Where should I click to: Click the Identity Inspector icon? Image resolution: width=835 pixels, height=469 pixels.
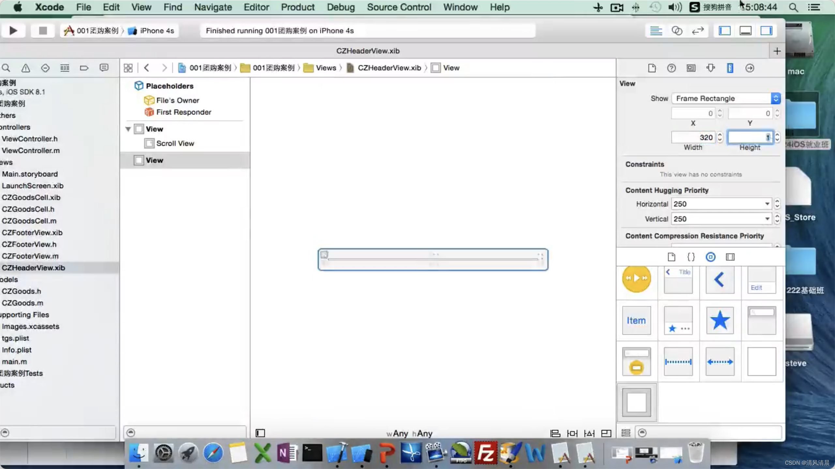[691, 67]
